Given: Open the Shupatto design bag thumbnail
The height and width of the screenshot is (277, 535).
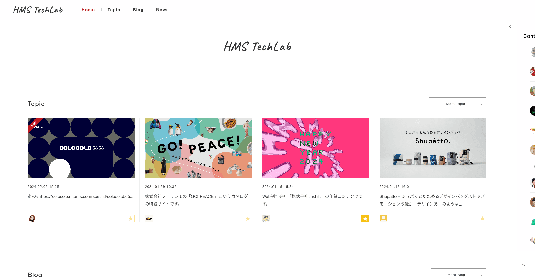Looking at the screenshot, I should point(433,148).
